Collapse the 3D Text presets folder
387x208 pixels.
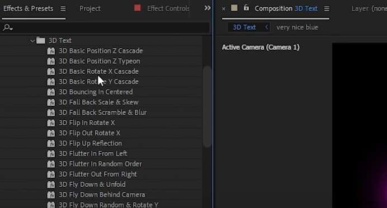(32, 41)
